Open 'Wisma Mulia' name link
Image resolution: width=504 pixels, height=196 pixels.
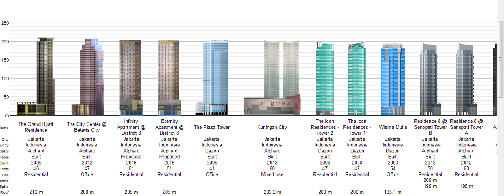pyautogui.click(x=393, y=127)
